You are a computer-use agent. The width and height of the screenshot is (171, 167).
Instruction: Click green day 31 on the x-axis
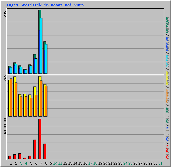(160, 163)
